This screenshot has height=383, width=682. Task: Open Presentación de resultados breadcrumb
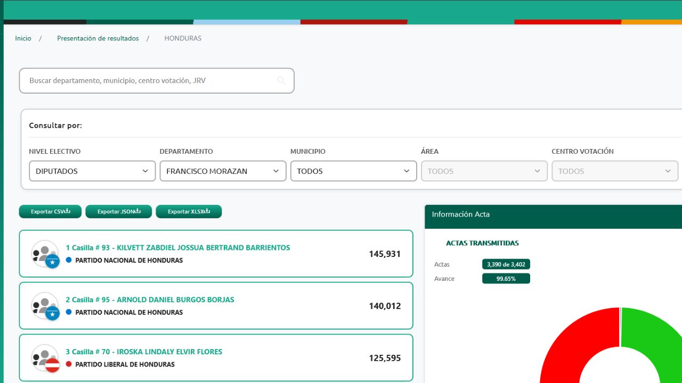pyautogui.click(x=98, y=38)
